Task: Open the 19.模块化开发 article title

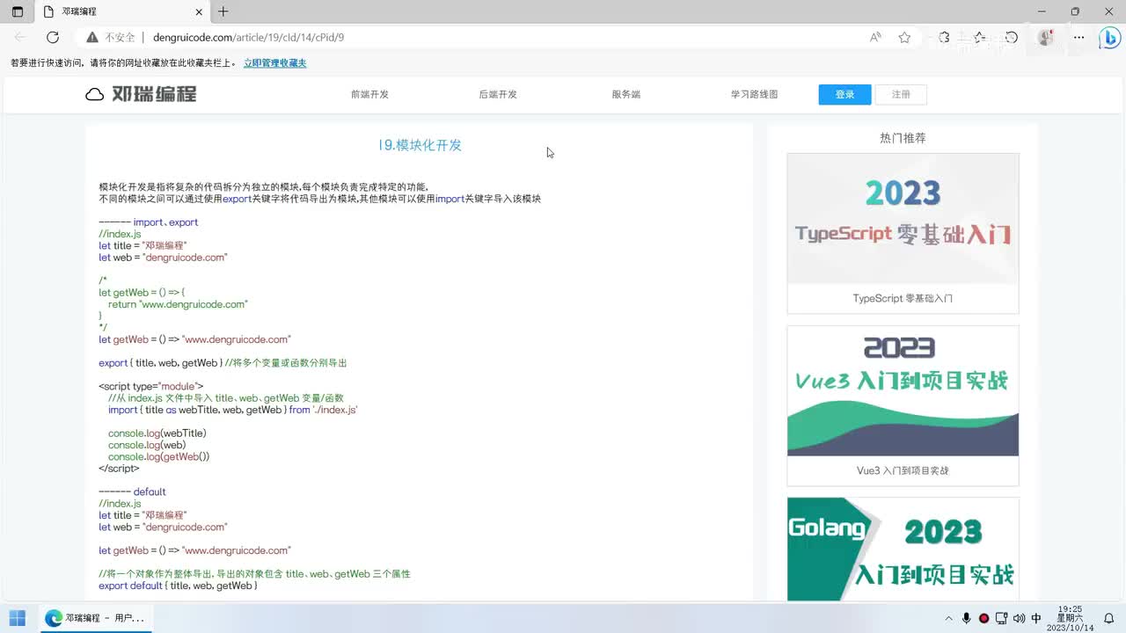Action: pos(420,145)
